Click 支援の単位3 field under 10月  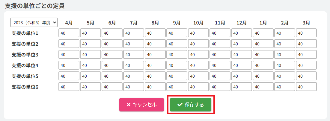198,55
